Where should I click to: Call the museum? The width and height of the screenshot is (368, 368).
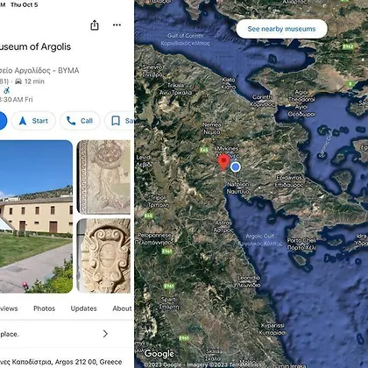pos(80,121)
